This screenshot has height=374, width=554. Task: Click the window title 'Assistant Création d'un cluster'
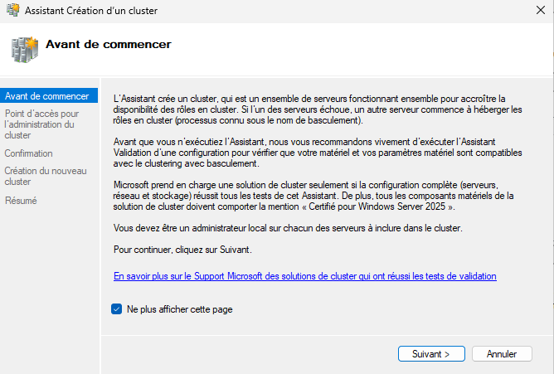(x=90, y=11)
